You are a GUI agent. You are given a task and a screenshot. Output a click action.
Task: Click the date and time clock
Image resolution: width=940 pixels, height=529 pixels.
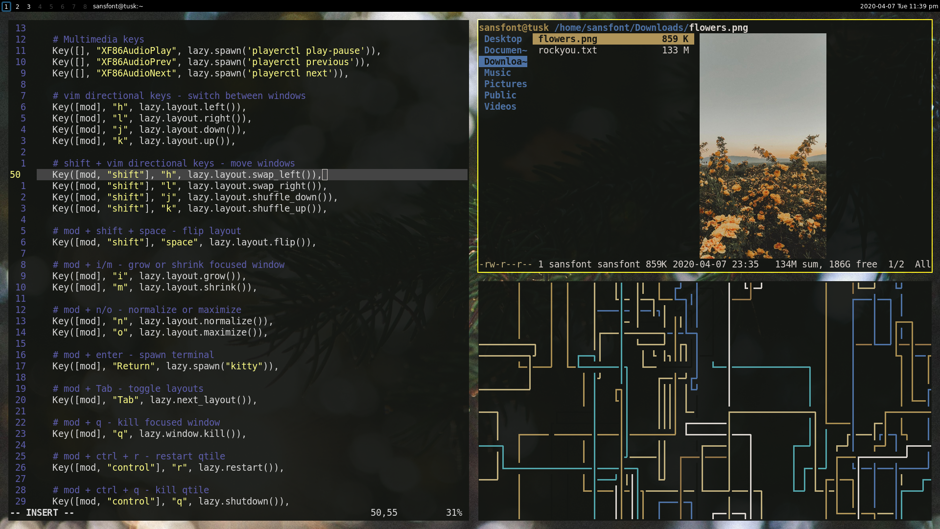[899, 6]
